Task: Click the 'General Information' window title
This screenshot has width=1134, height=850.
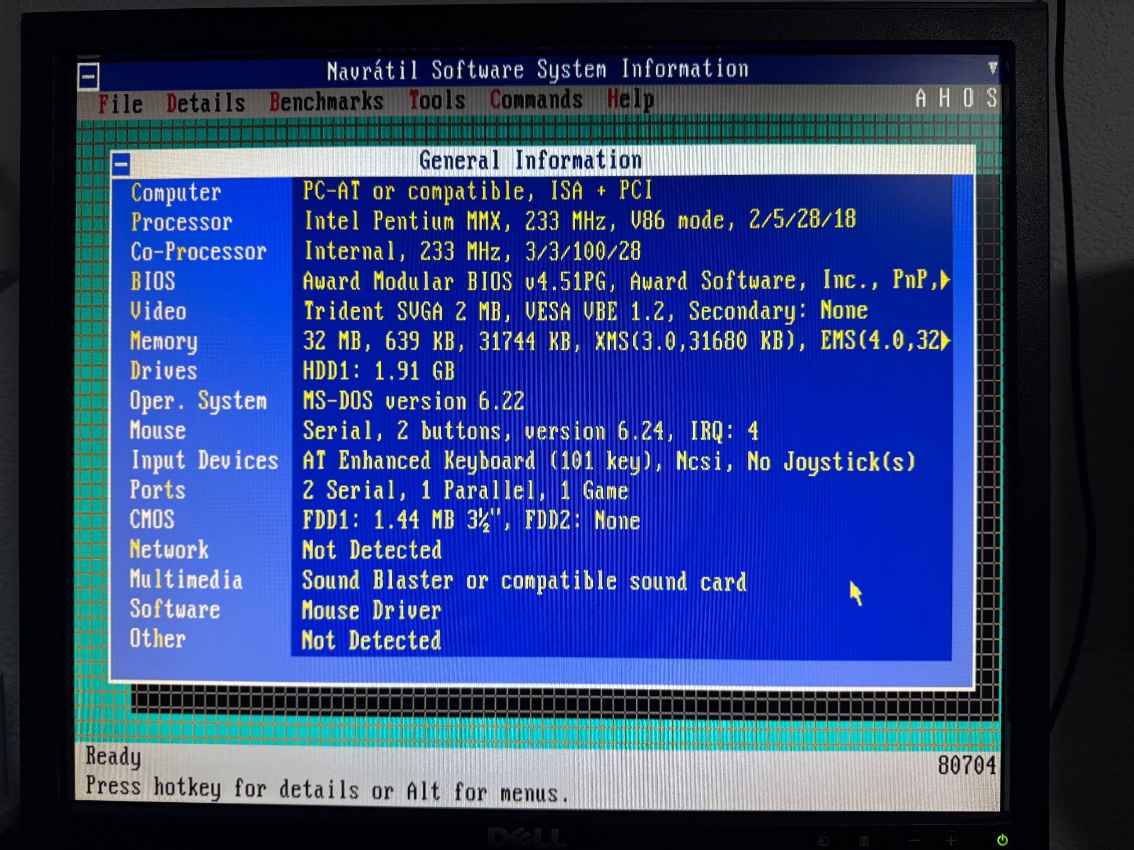Action: 530,161
